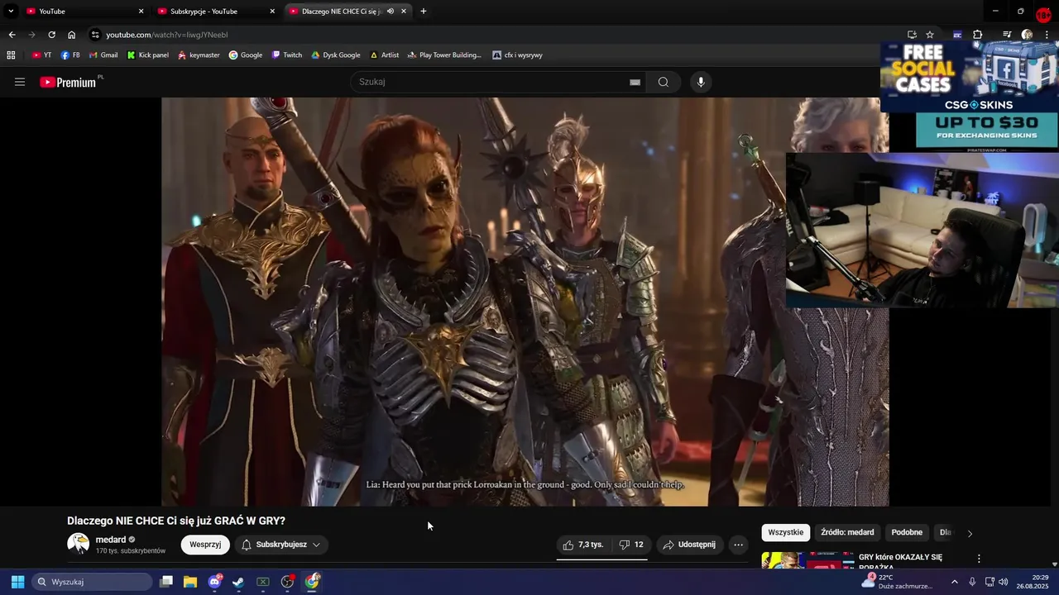Open Xbox Game Bar from taskbar

pyautogui.click(x=263, y=582)
